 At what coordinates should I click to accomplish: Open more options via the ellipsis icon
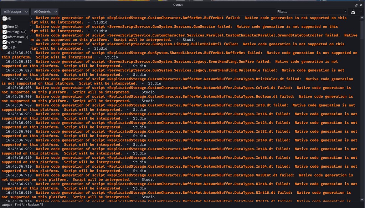[361, 11]
